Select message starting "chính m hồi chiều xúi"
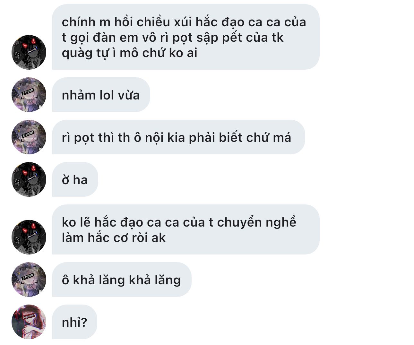Viewport: 414px width, 345px height. point(186,37)
